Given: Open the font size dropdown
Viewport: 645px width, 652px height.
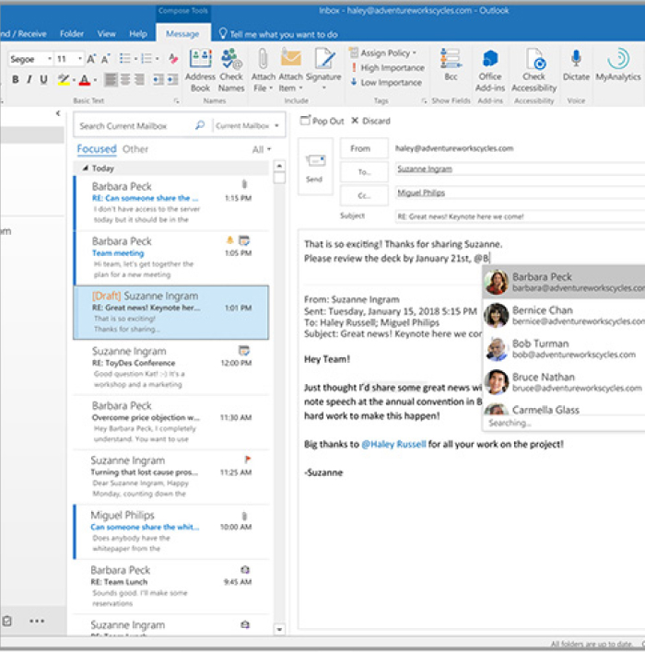Looking at the screenshot, I should click(80, 59).
